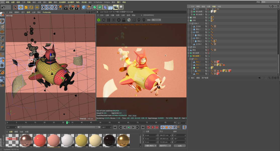
Task: Toggle the Y axis lock
Action: tap(49, 7)
